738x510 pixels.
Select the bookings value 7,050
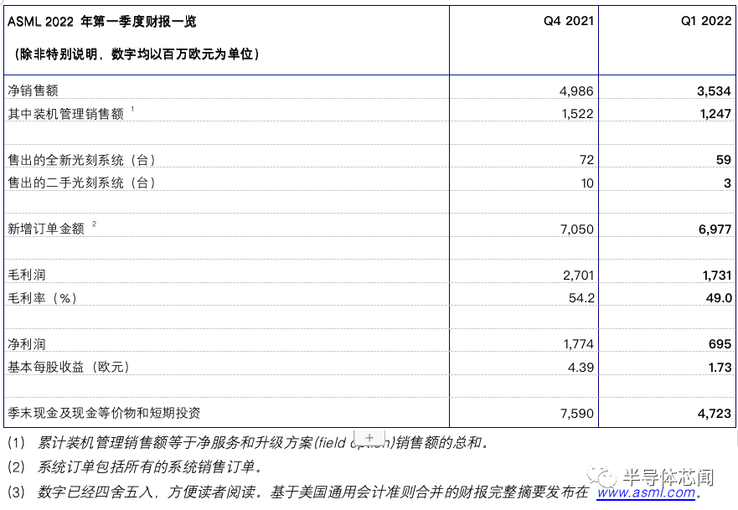click(x=576, y=229)
